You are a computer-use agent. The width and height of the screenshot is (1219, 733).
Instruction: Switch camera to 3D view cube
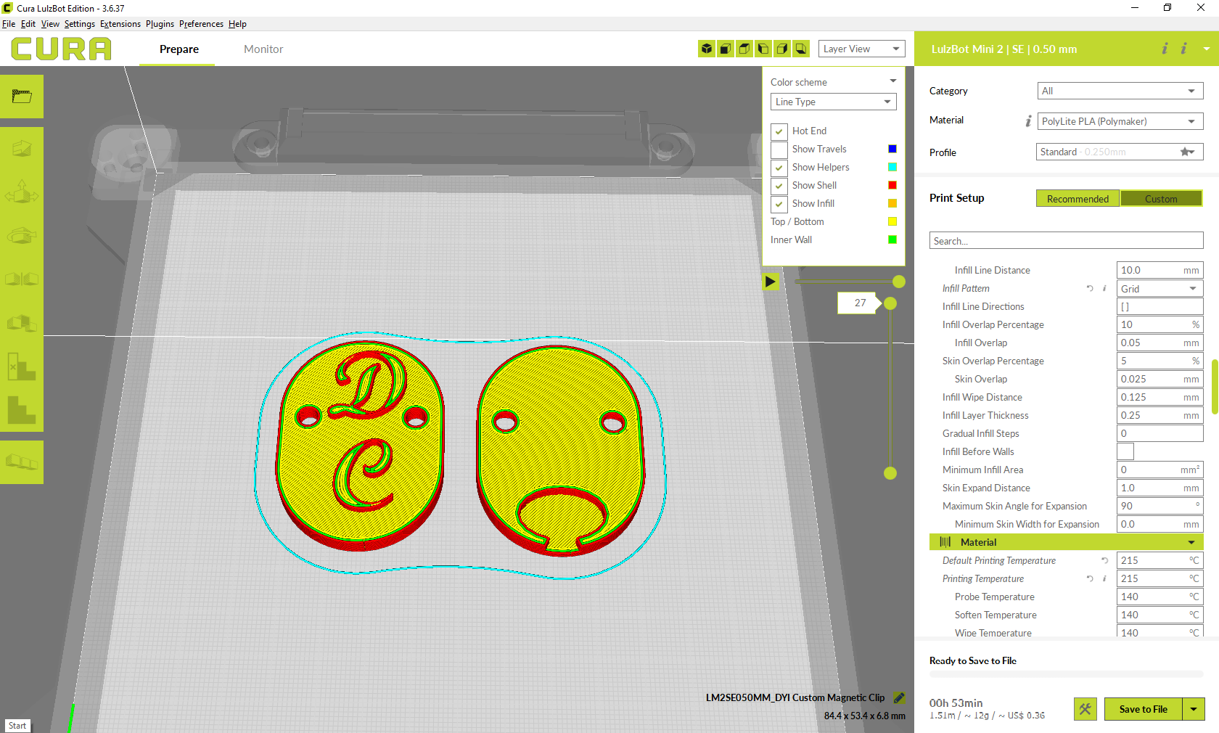(x=707, y=49)
